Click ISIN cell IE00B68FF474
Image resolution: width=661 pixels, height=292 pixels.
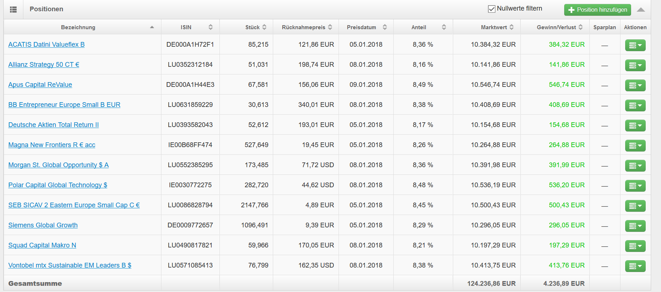(190, 145)
